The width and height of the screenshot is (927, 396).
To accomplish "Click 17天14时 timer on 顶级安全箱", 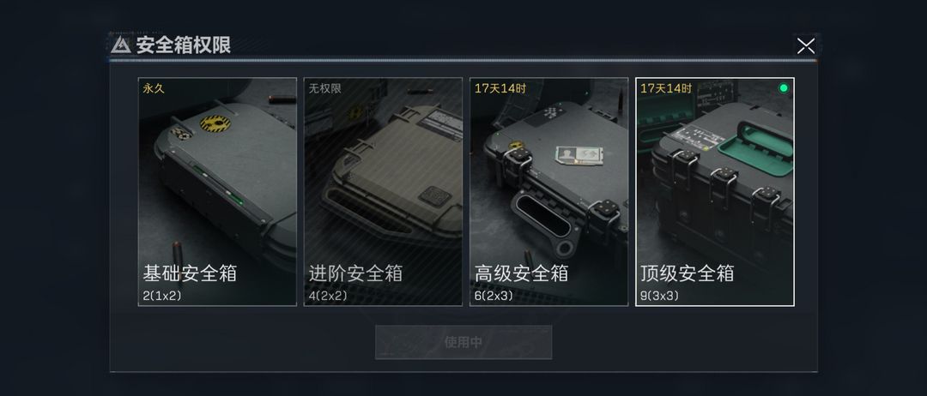I will click(x=666, y=88).
